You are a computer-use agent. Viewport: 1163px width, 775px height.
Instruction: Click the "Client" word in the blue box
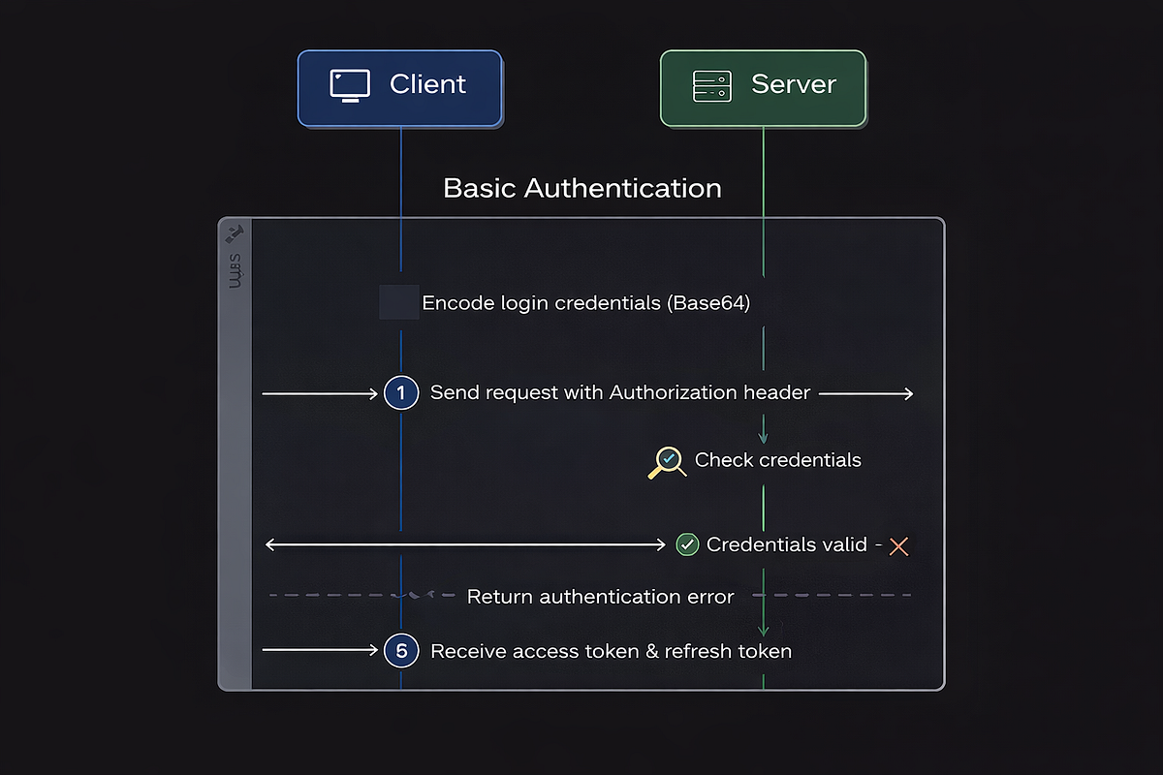(x=427, y=84)
